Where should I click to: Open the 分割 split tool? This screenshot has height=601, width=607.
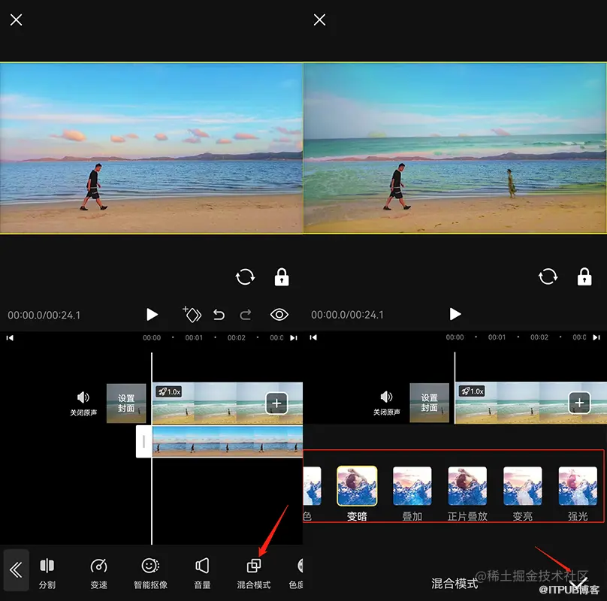coord(47,574)
